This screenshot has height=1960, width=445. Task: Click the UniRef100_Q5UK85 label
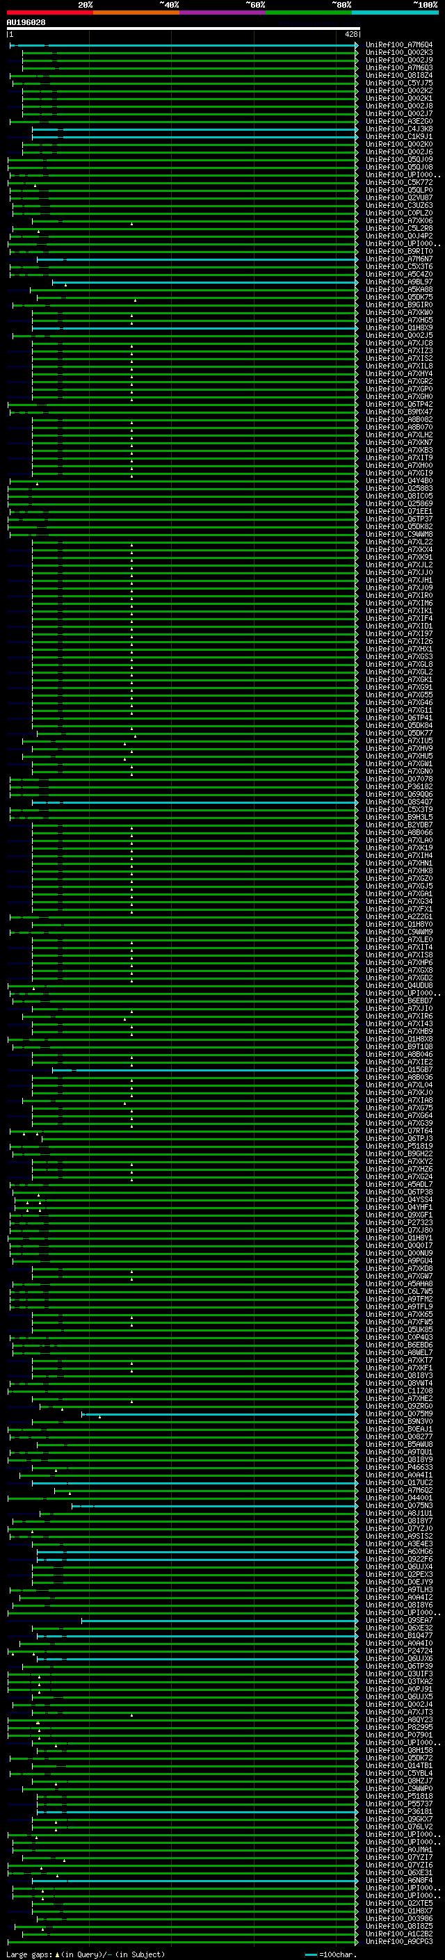coord(399,1329)
